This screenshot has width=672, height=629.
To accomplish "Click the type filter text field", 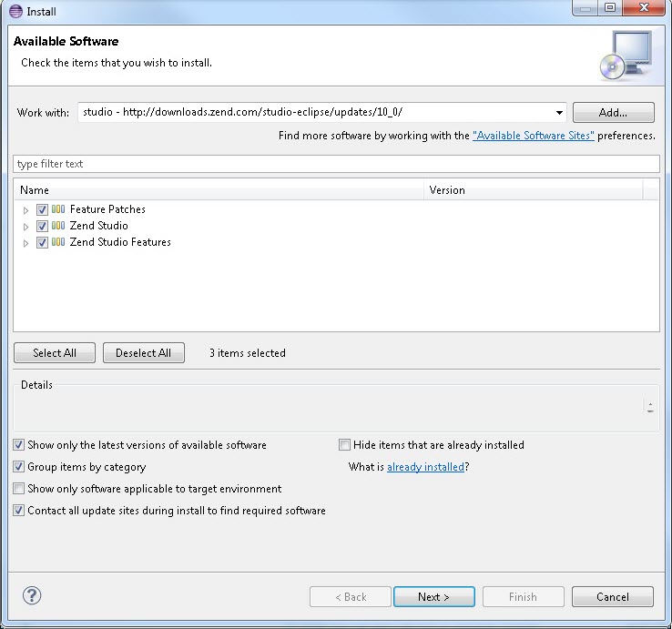I will click(x=336, y=164).
